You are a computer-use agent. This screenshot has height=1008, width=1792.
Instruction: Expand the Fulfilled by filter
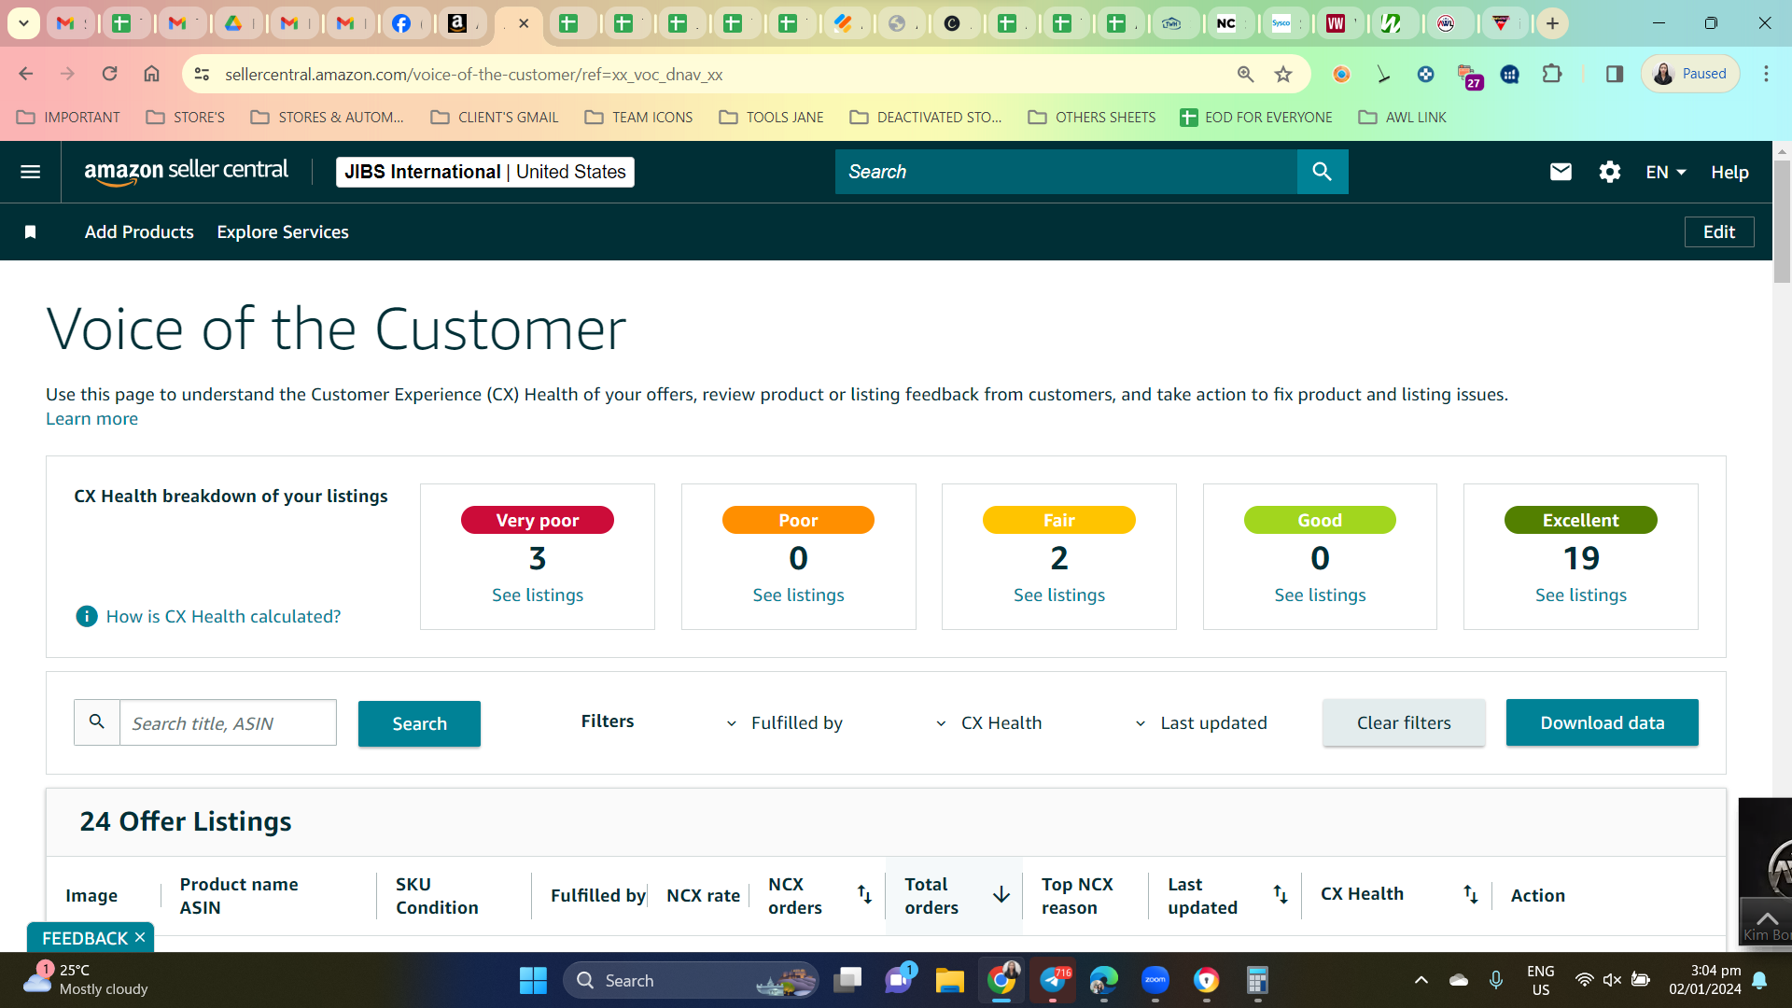point(784,723)
